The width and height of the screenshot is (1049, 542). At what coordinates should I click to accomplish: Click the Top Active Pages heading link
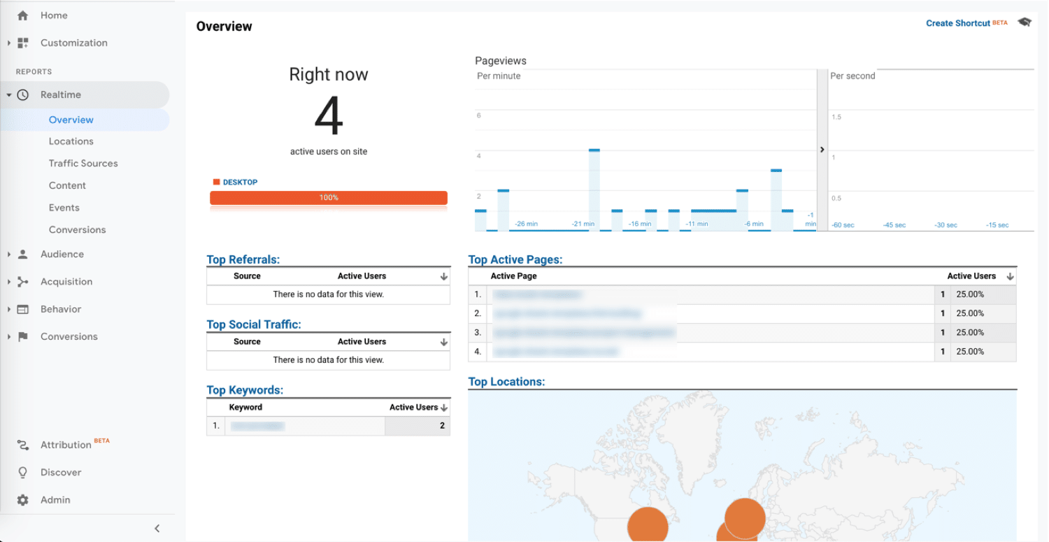tap(515, 259)
